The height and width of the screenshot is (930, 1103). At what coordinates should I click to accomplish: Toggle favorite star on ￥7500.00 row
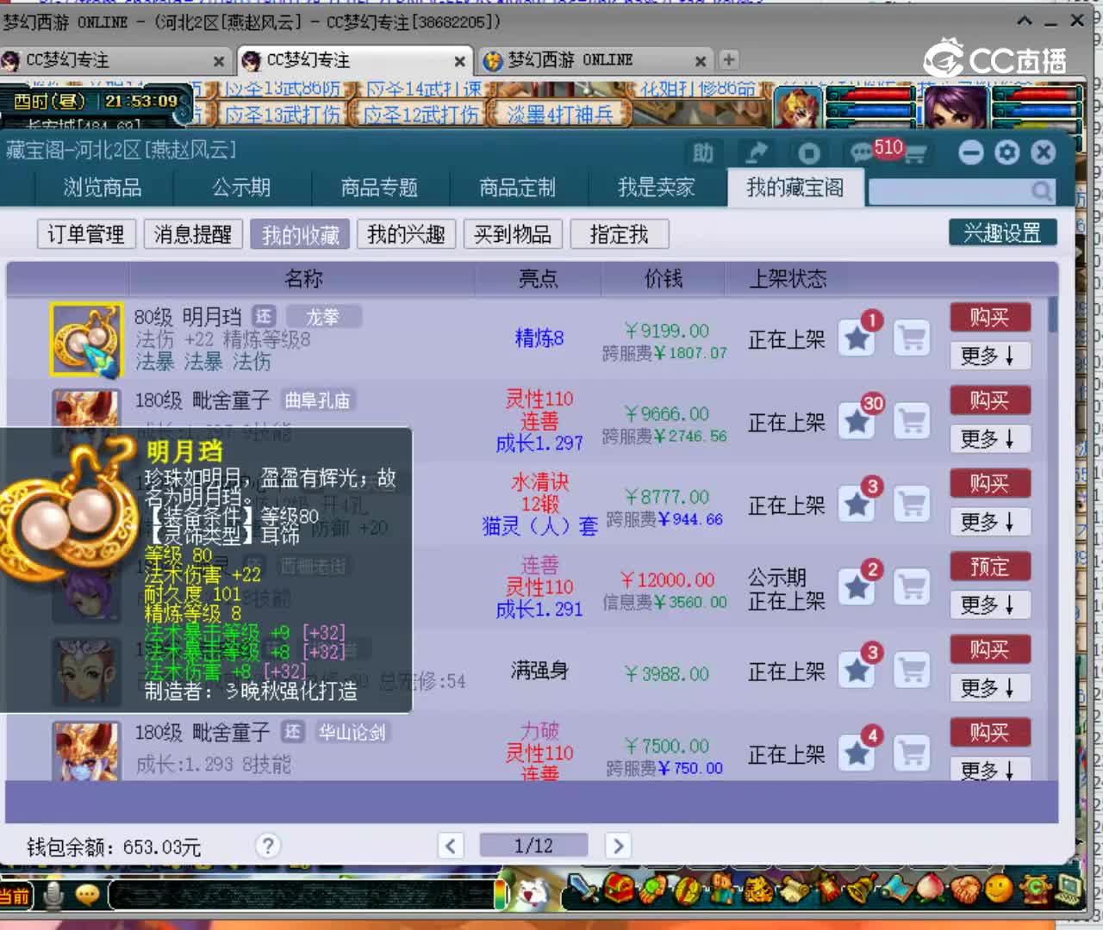point(857,753)
